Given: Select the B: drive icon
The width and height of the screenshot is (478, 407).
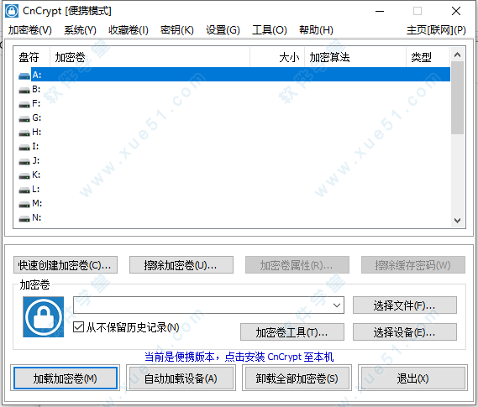Looking at the screenshot, I should tap(24, 90).
